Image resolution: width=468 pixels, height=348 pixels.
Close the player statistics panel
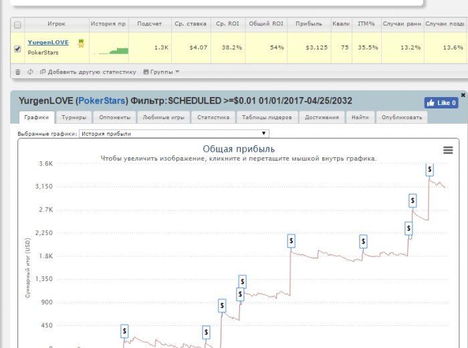463,95
